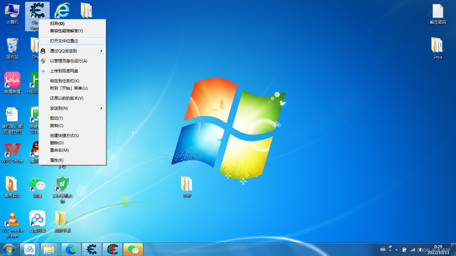Choose 上传到百度网盘 menu item

[72, 71]
